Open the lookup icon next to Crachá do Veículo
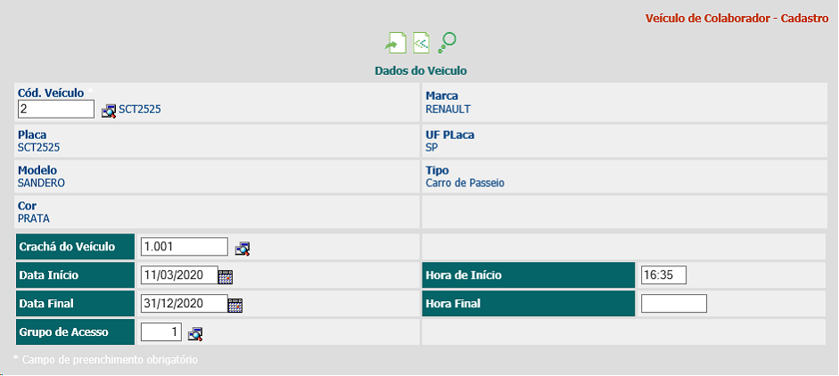 click(x=243, y=249)
